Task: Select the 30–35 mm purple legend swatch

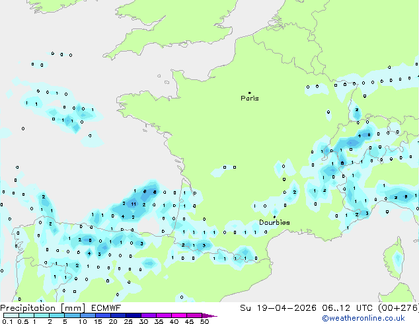Action: (148, 315)
